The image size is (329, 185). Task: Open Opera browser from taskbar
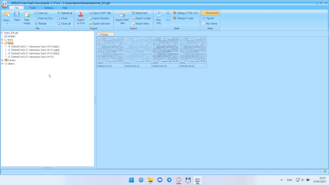pos(178,180)
